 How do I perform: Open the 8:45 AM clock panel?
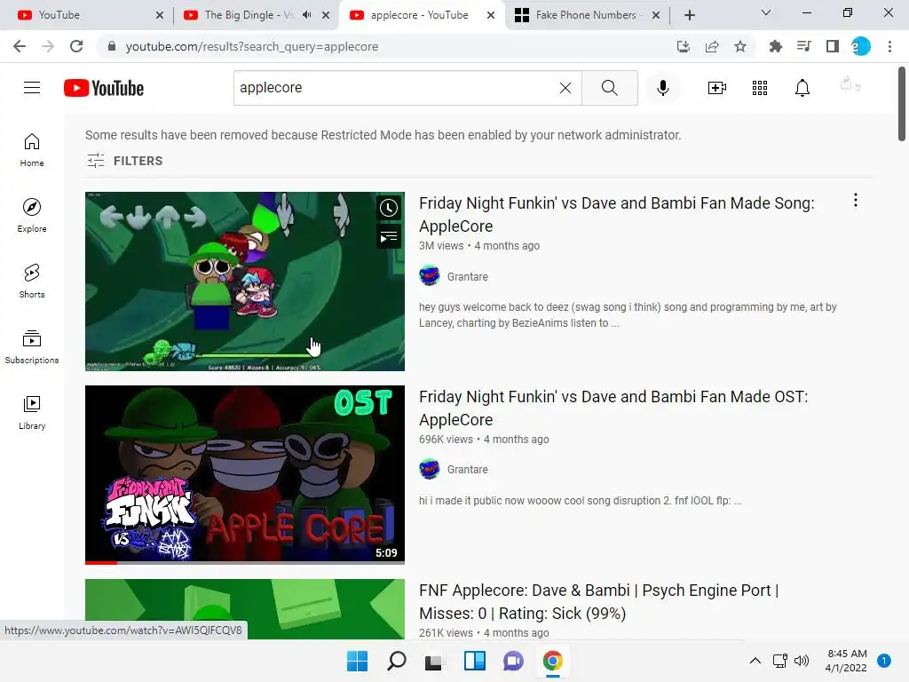[846, 661]
